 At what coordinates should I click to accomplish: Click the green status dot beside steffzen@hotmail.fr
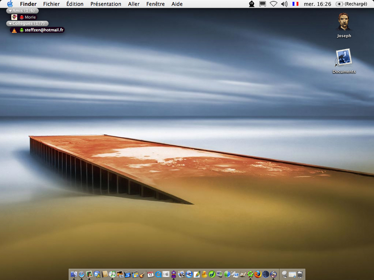(22, 30)
